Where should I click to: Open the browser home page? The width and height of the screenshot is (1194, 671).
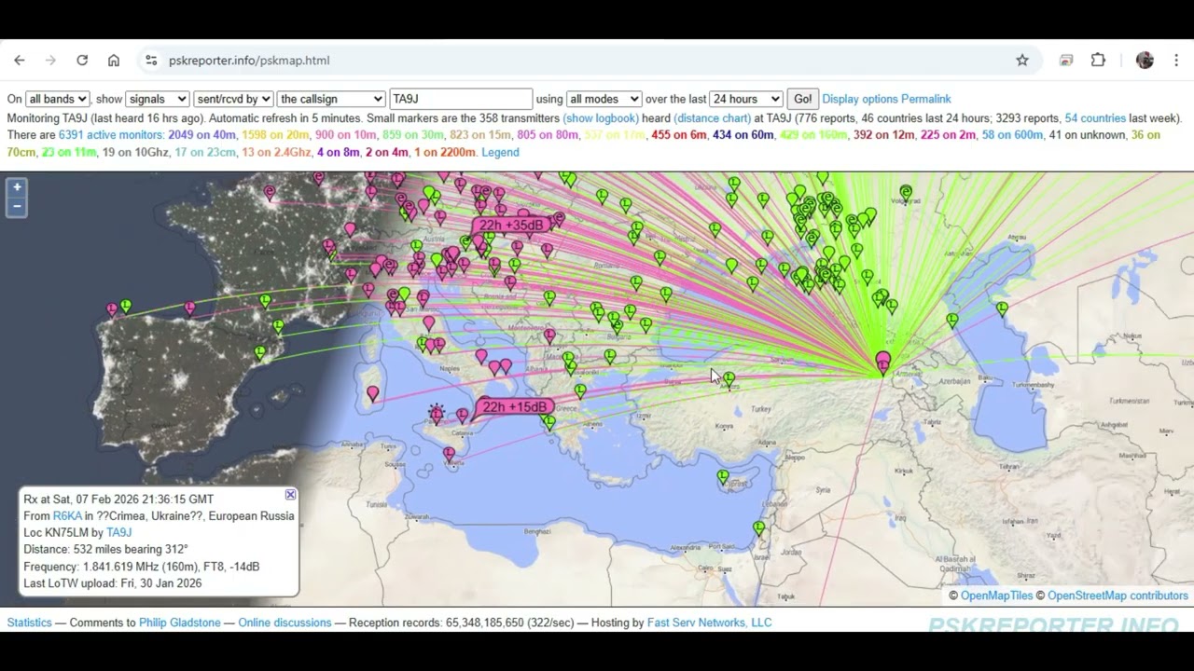pos(114,61)
